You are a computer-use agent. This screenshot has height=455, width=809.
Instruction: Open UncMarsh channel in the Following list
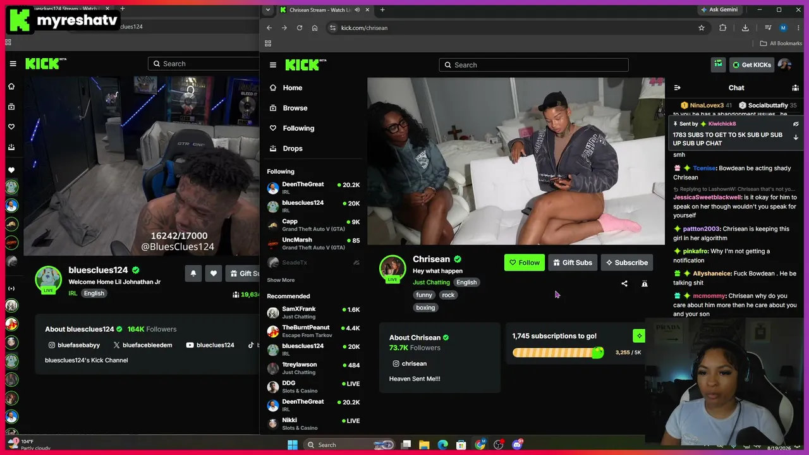click(313, 244)
